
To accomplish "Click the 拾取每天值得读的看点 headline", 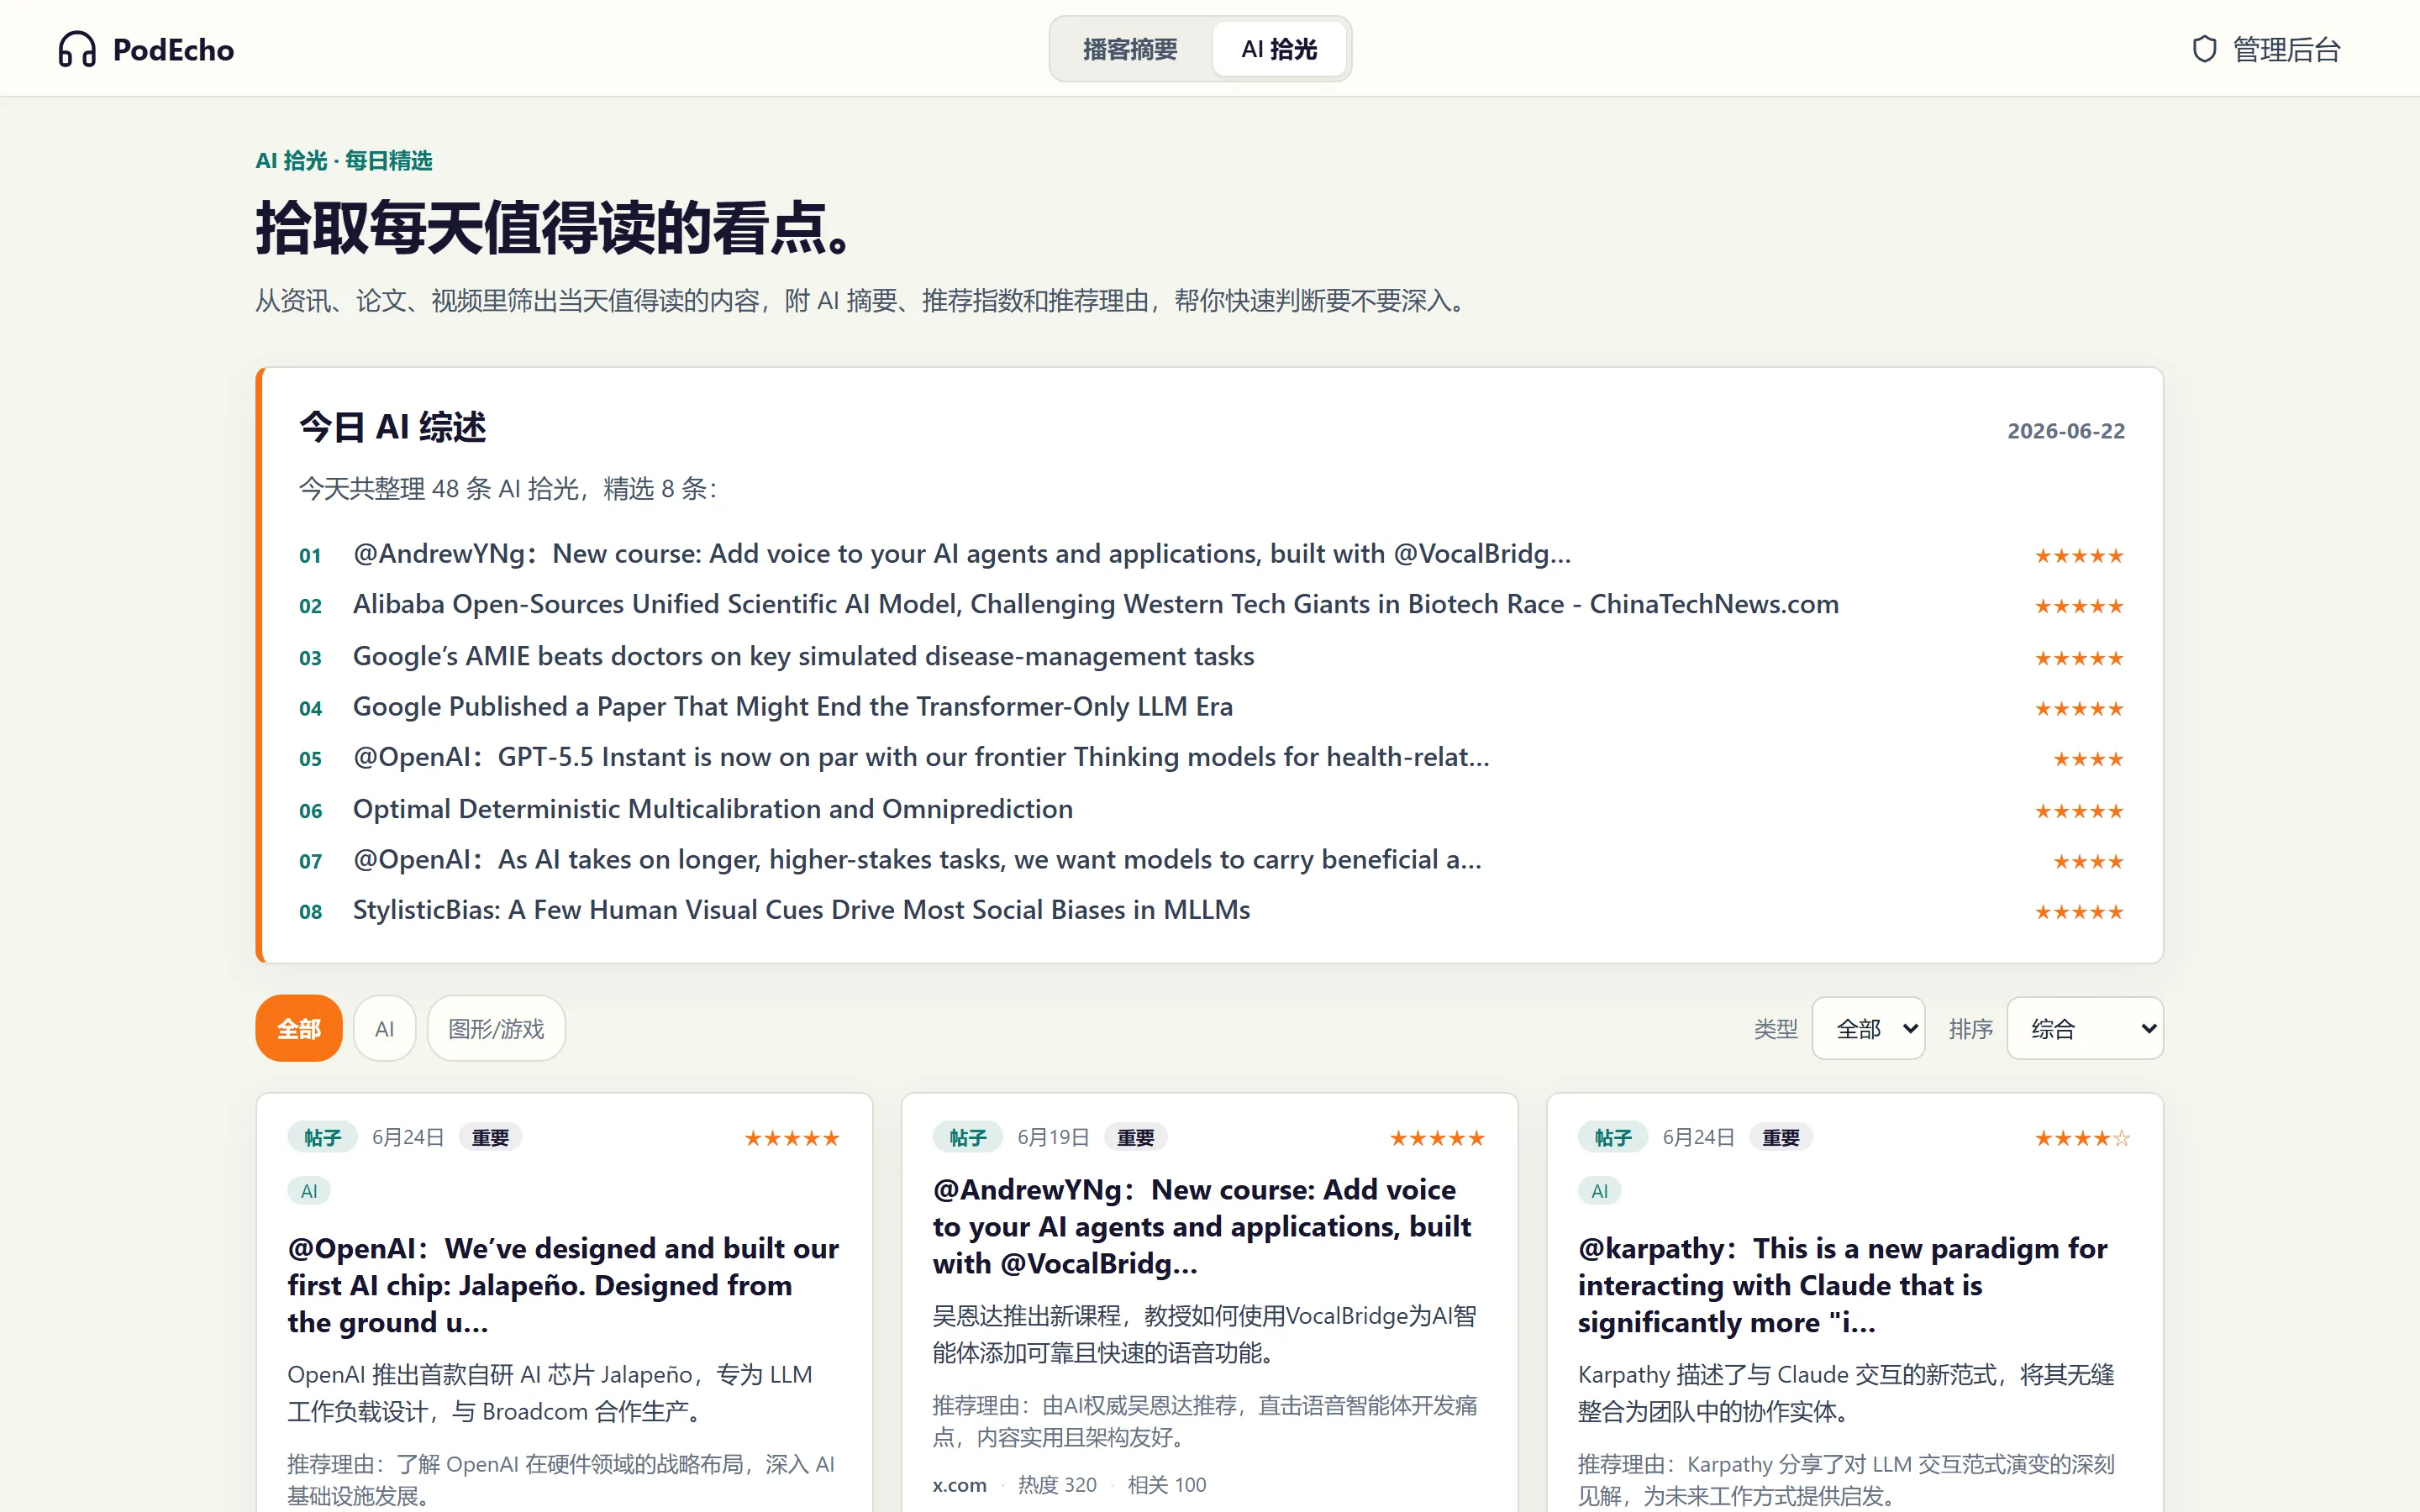I will coord(556,228).
